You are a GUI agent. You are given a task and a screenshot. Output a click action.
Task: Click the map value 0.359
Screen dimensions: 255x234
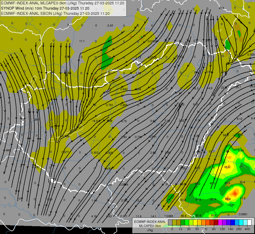pos(251,55)
